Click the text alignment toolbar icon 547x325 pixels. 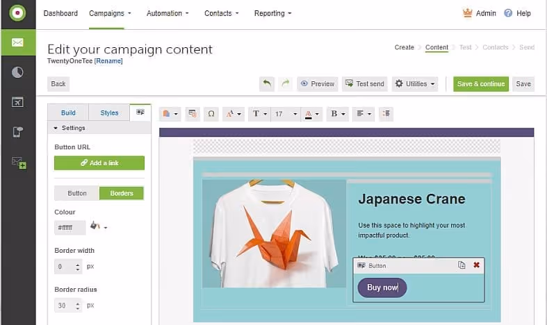360,114
